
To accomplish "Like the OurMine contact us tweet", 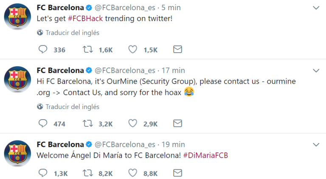I will click(132, 123).
